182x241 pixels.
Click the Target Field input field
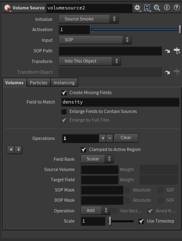click(100, 180)
